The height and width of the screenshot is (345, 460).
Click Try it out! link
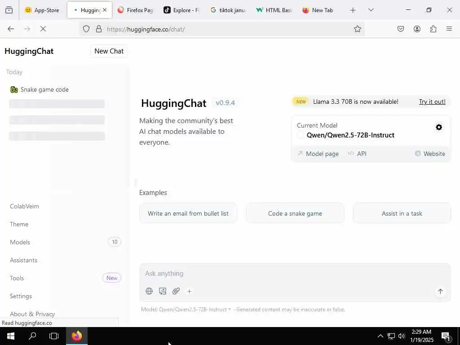[432, 102]
